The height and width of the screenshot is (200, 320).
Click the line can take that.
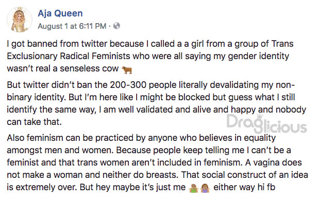click(34, 122)
